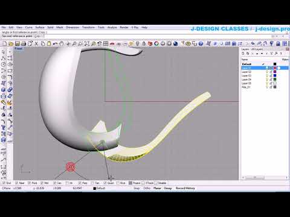Screen dimensions: 290x217
Task: Click the New file icon in toolbar
Action: click(4, 43)
